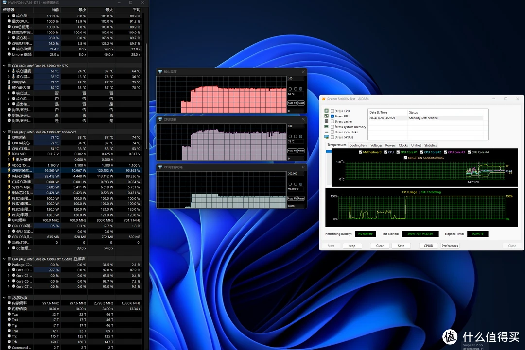
Task: Click the thermometer icon of the CPU IA核心 row
Action: tap(9, 143)
